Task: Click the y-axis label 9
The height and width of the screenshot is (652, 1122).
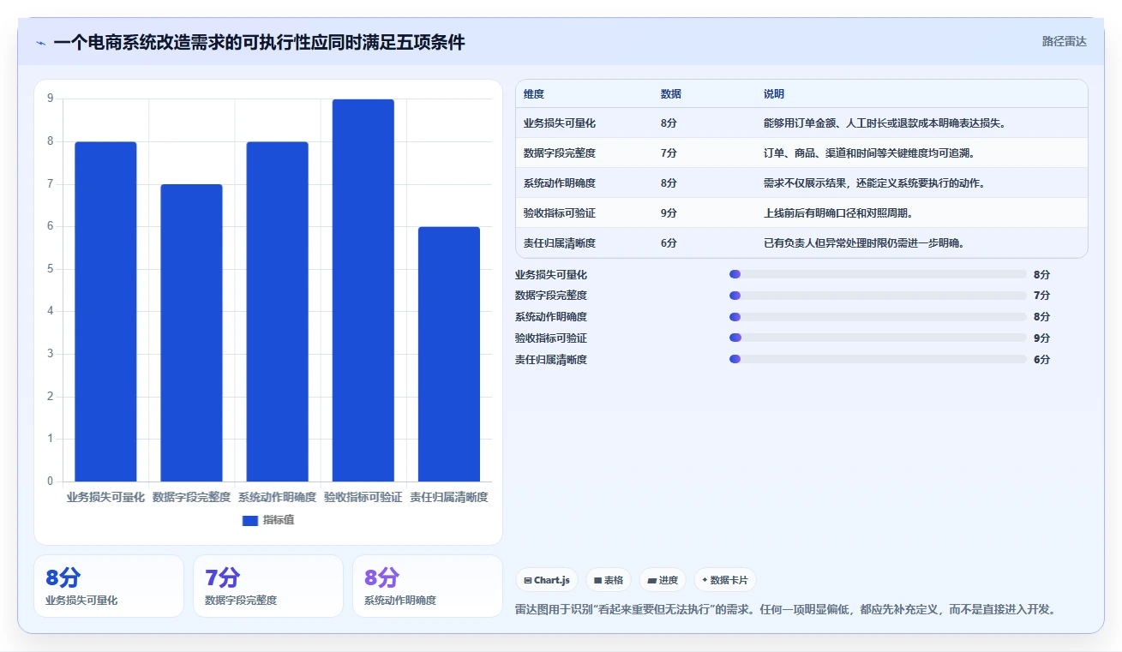Action: pos(50,99)
